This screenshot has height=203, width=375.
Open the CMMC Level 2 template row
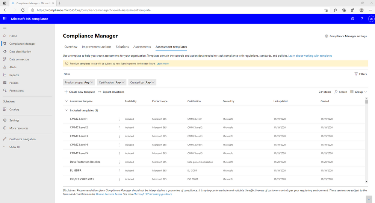pos(214,128)
